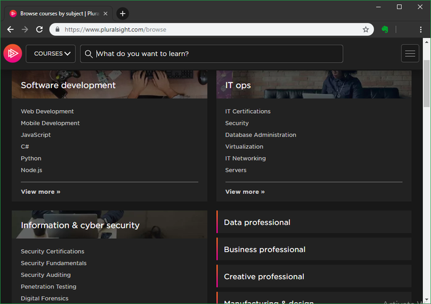This screenshot has width=431, height=304.
Task: Expand the Business professional section
Action: pyautogui.click(x=314, y=249)
